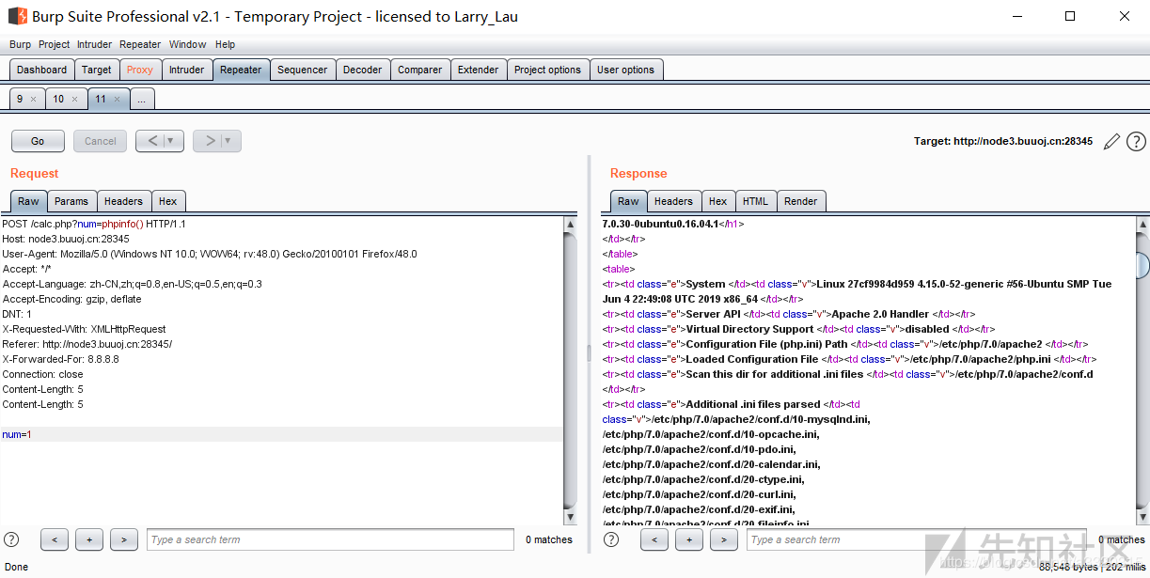
Task: Go to previous match in Request search
Action: (55, 539)
